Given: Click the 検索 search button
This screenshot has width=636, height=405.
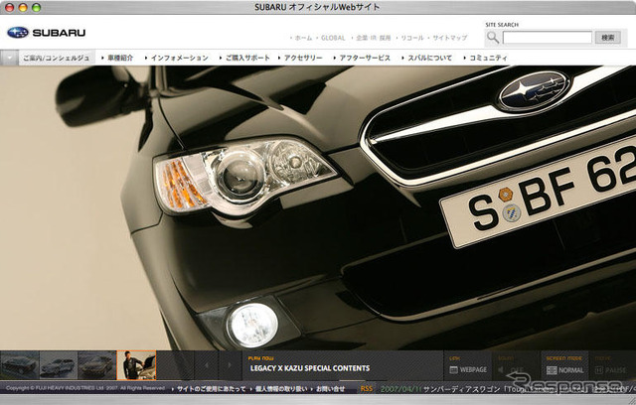Looking at the screenshot, I should (x=607, y=38).
